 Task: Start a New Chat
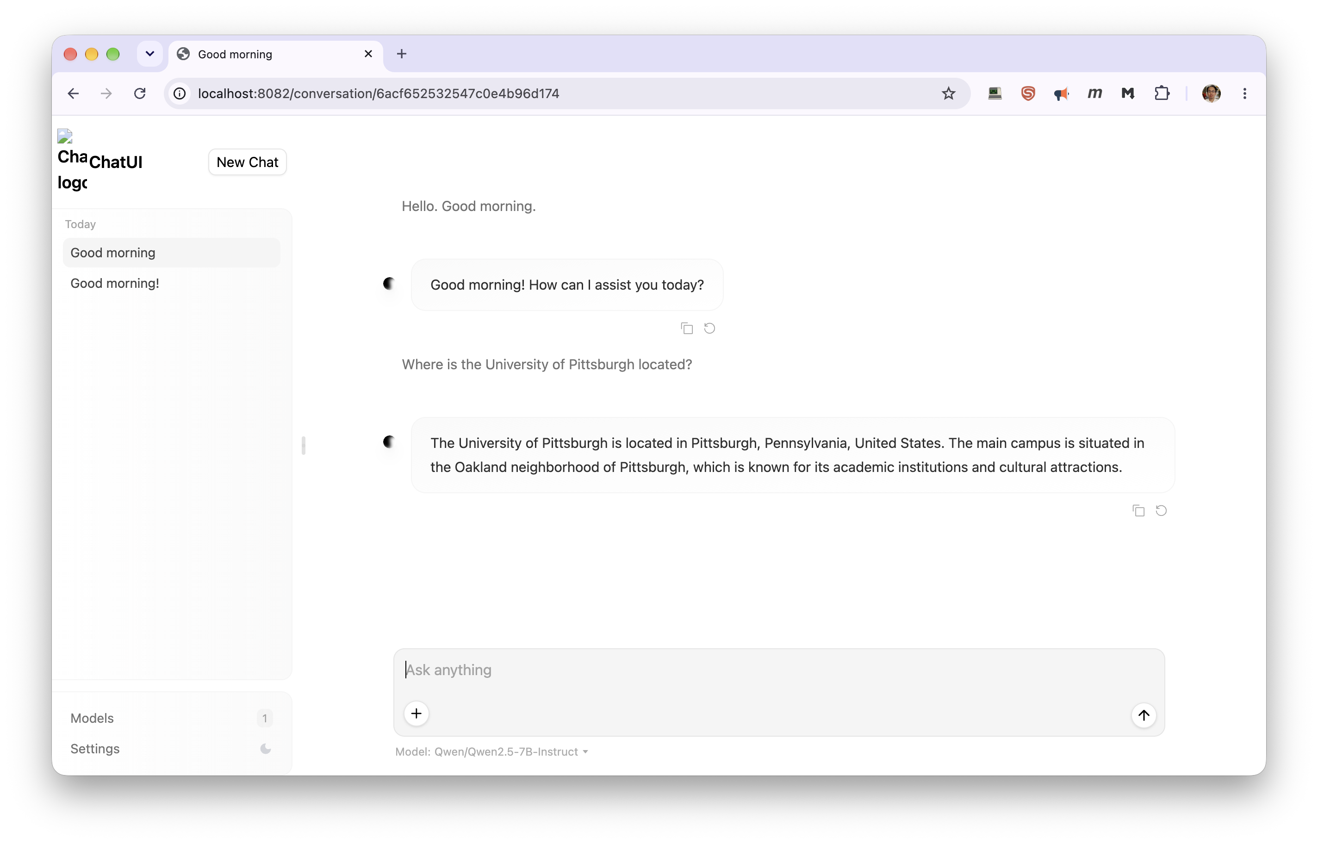247,162
